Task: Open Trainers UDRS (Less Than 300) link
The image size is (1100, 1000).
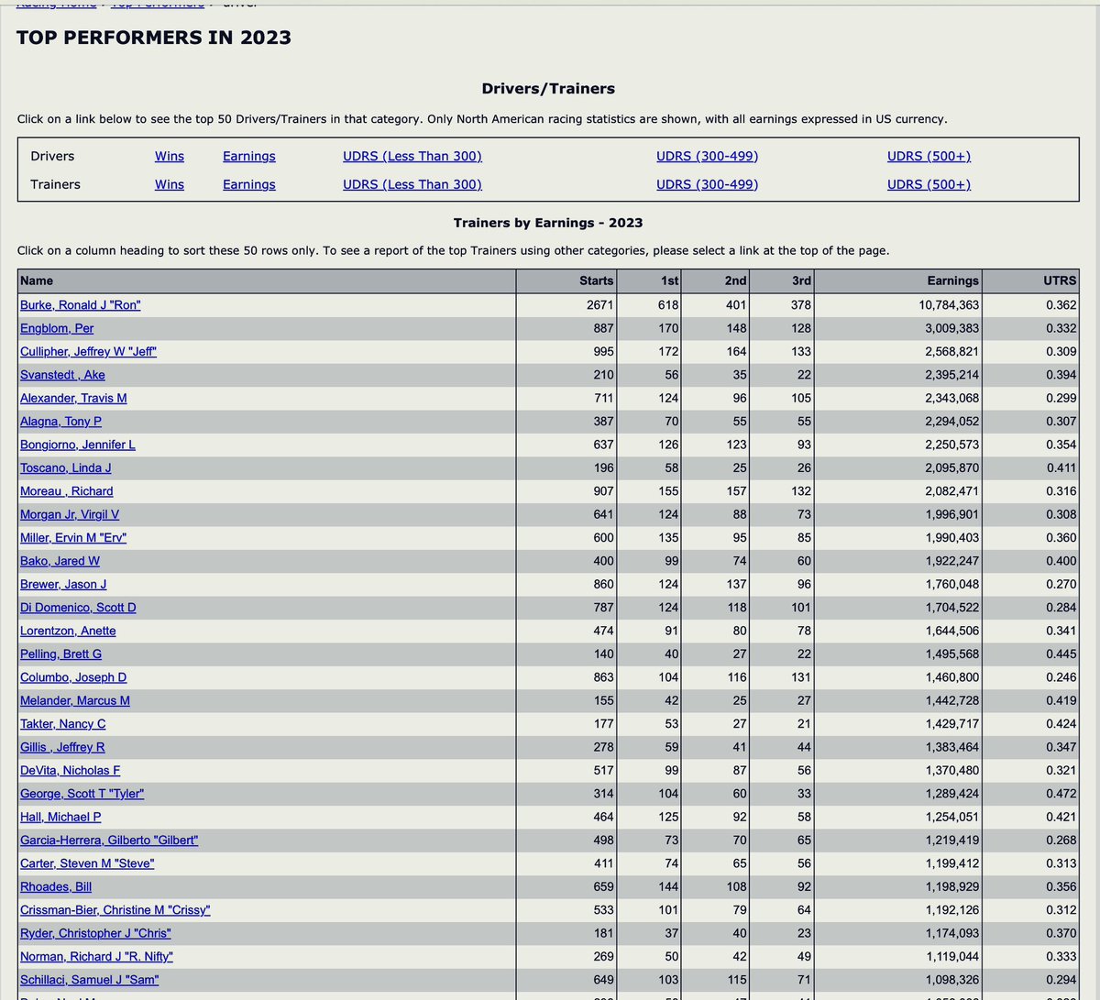Action: point(412,184)
